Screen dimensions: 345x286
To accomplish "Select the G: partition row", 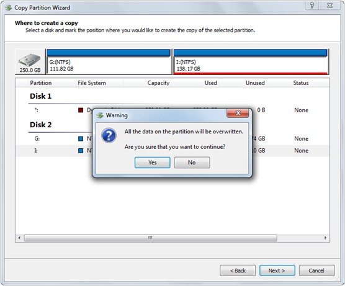I will pyautogui.click(x=172, y=138).
